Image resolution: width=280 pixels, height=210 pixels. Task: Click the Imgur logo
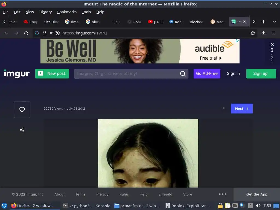click(17, 74)
